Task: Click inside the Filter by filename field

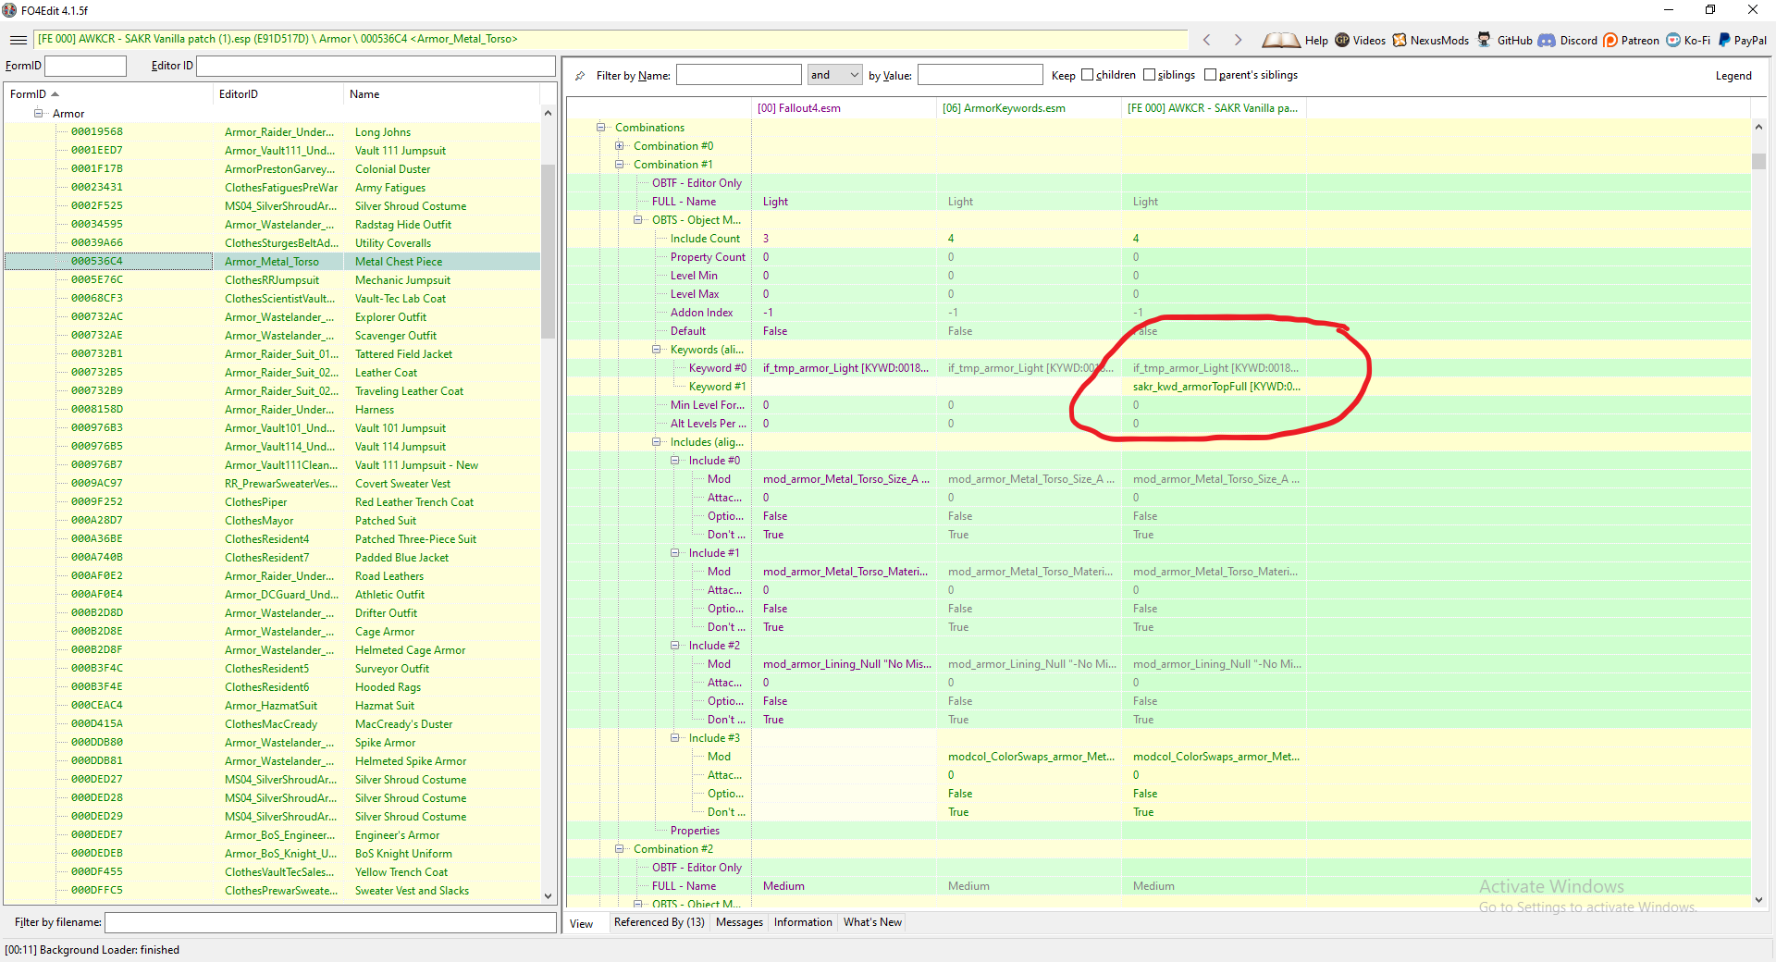Action: 330,922
